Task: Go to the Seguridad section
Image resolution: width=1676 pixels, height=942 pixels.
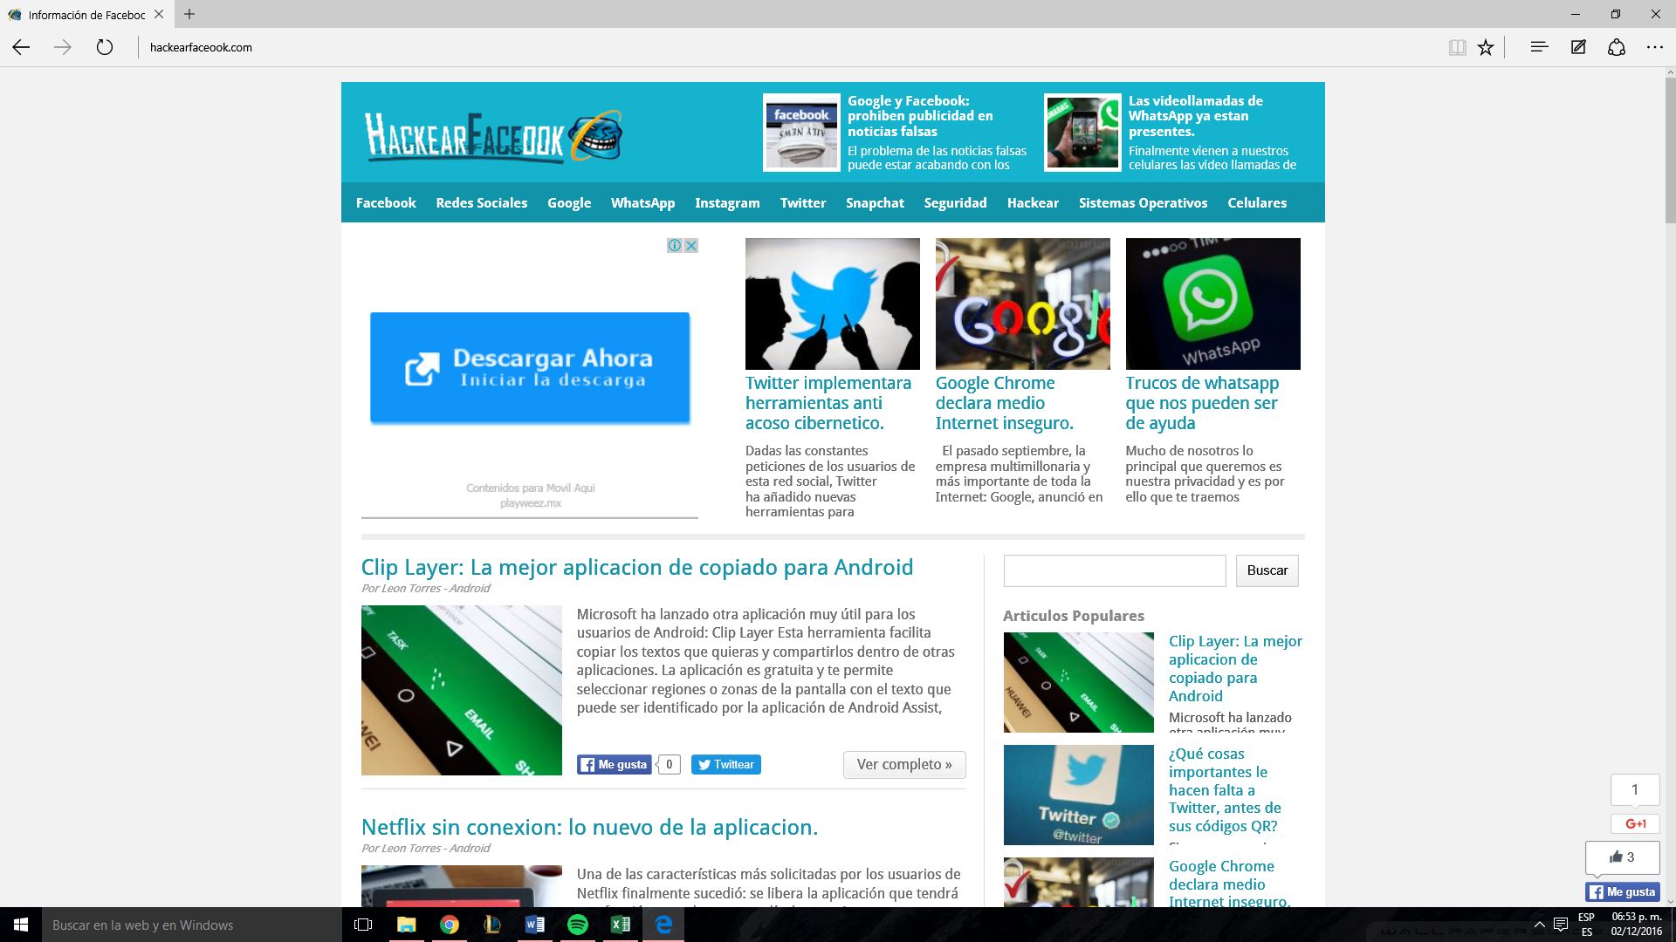Action: coord(956,202)
